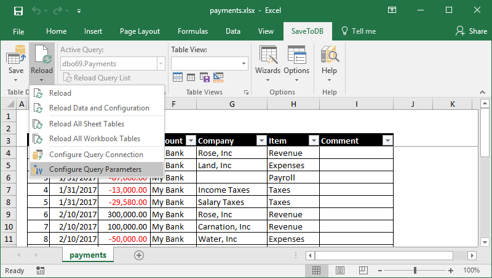Switch to the Home tab
492x278 pixels.
click(56, 31)
